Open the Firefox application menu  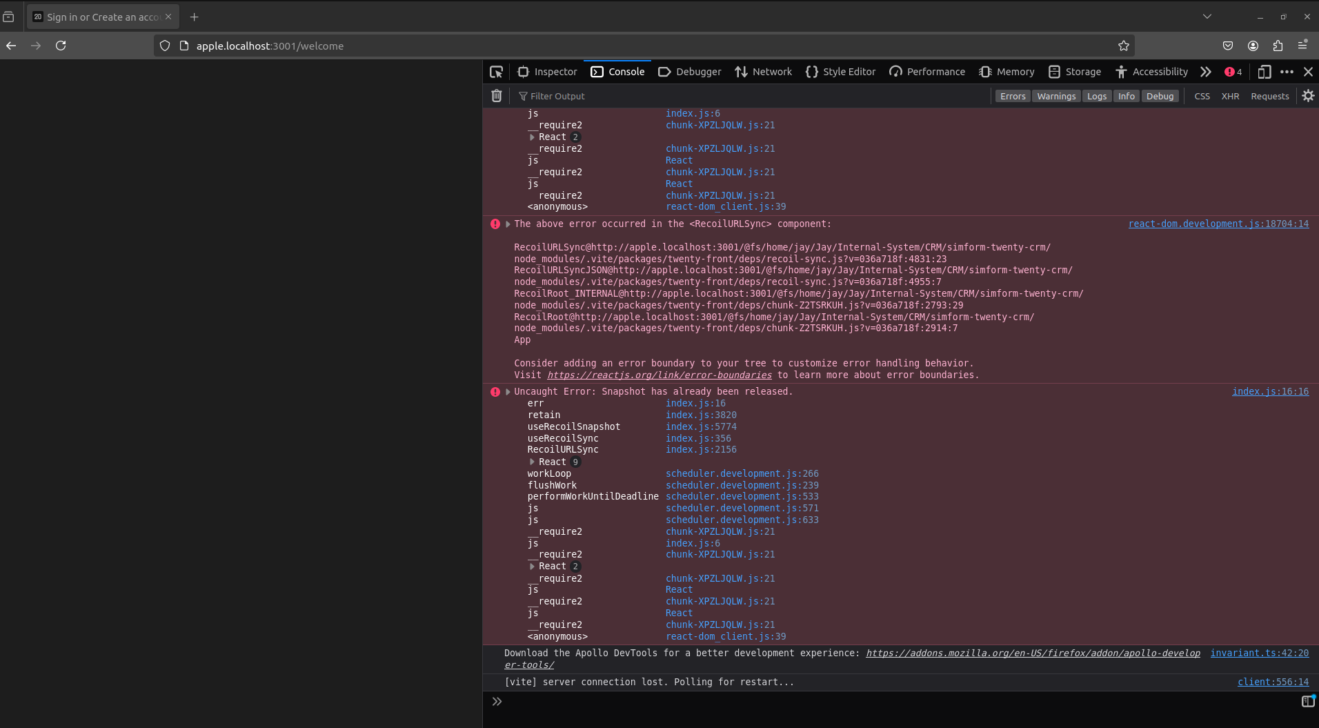coord(1302,46)
